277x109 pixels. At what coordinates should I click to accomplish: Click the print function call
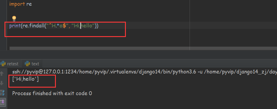pyautogui.click(x=15, y=26)
